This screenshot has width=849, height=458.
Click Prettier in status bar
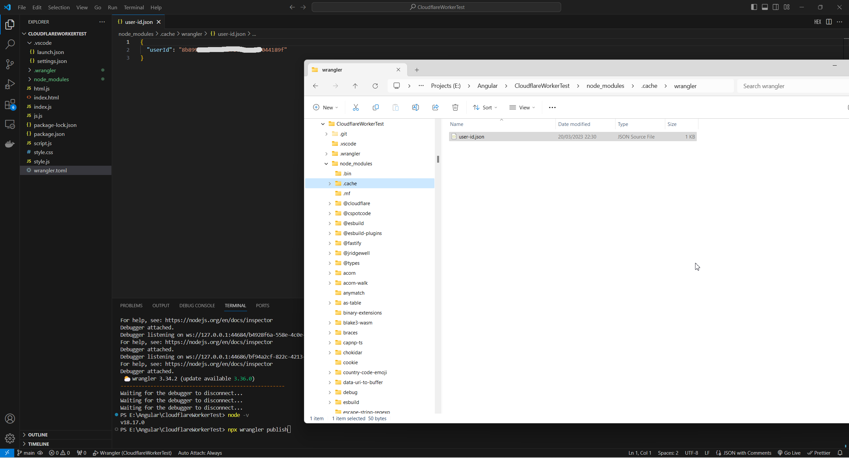819,453
